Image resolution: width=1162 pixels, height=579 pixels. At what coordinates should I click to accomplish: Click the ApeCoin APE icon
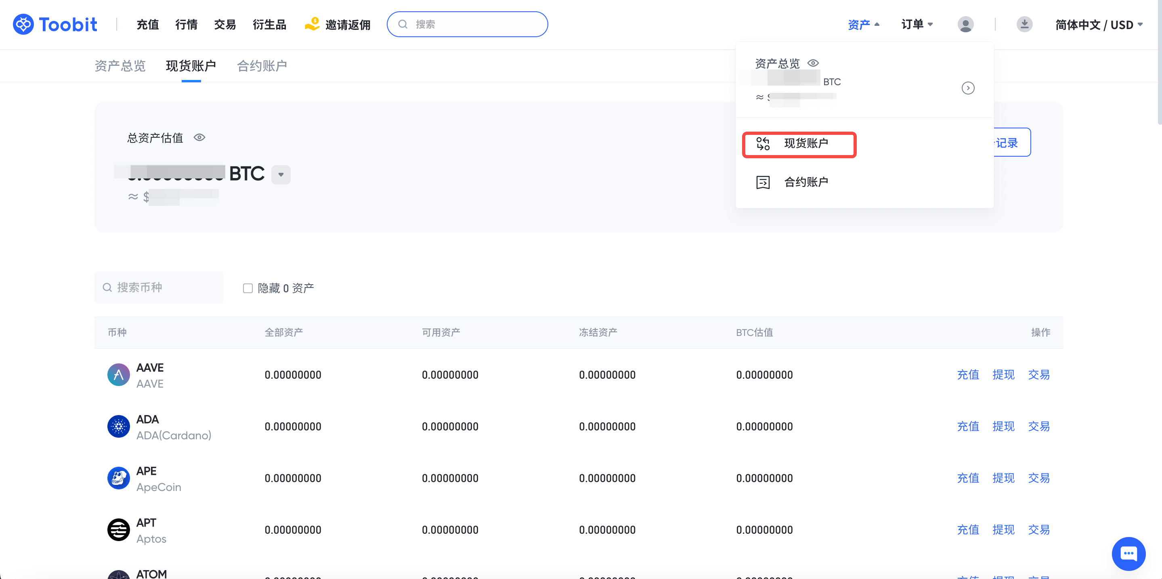(119, 478)
